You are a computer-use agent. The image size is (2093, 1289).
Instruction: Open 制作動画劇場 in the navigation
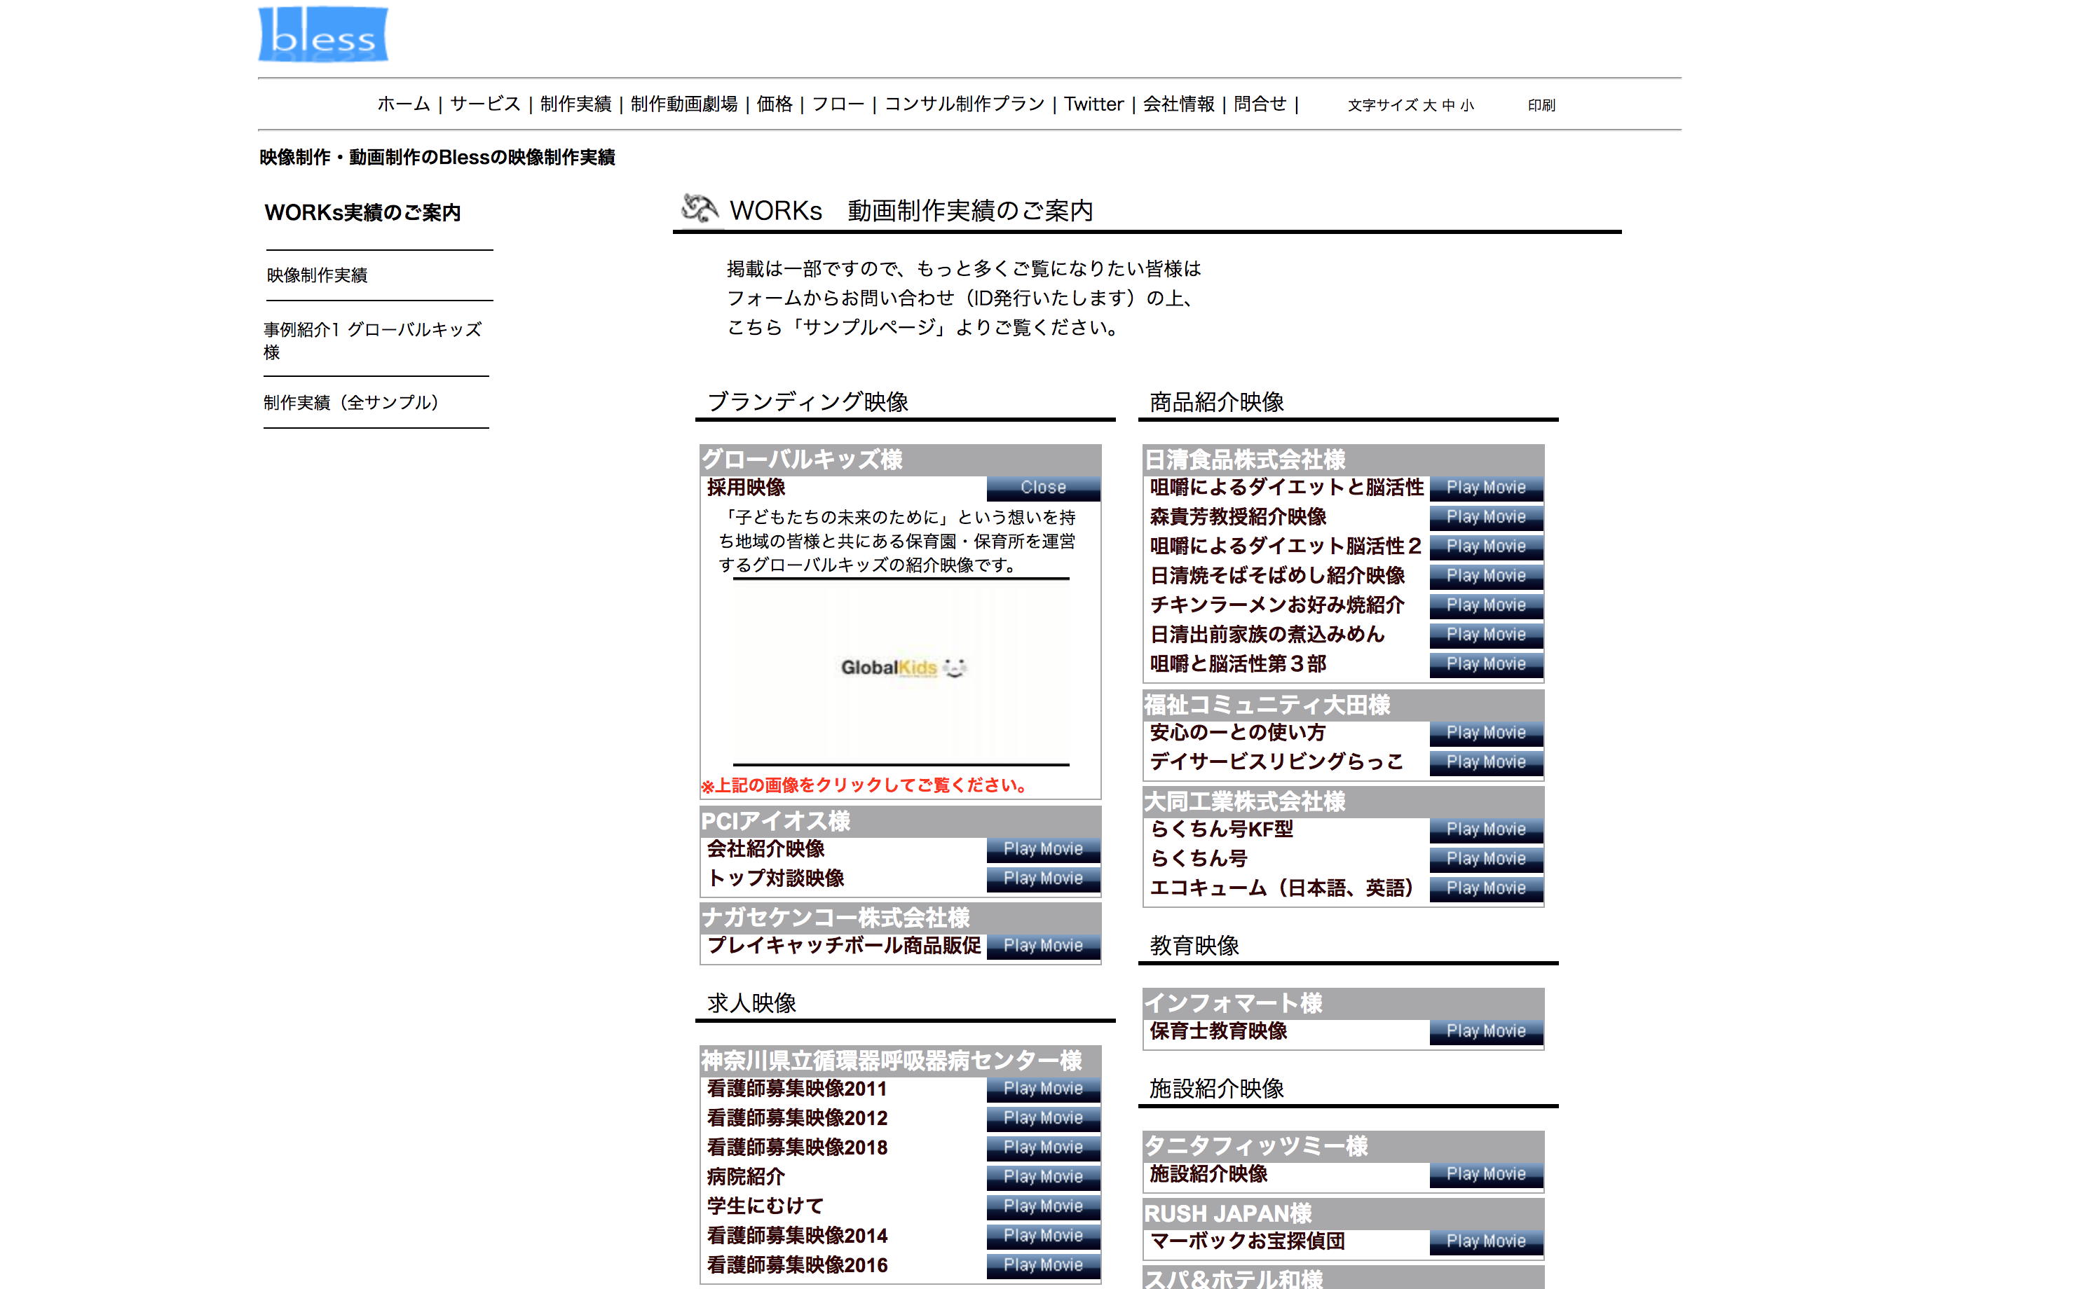(684, 104)
